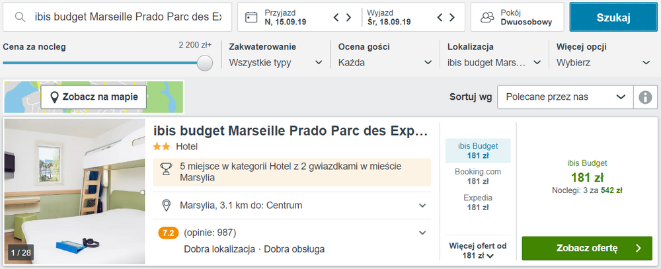This screenshot has height=269, width=661.
Task: Click green Zobacz ofertę button
Action: tap(587, 248)
